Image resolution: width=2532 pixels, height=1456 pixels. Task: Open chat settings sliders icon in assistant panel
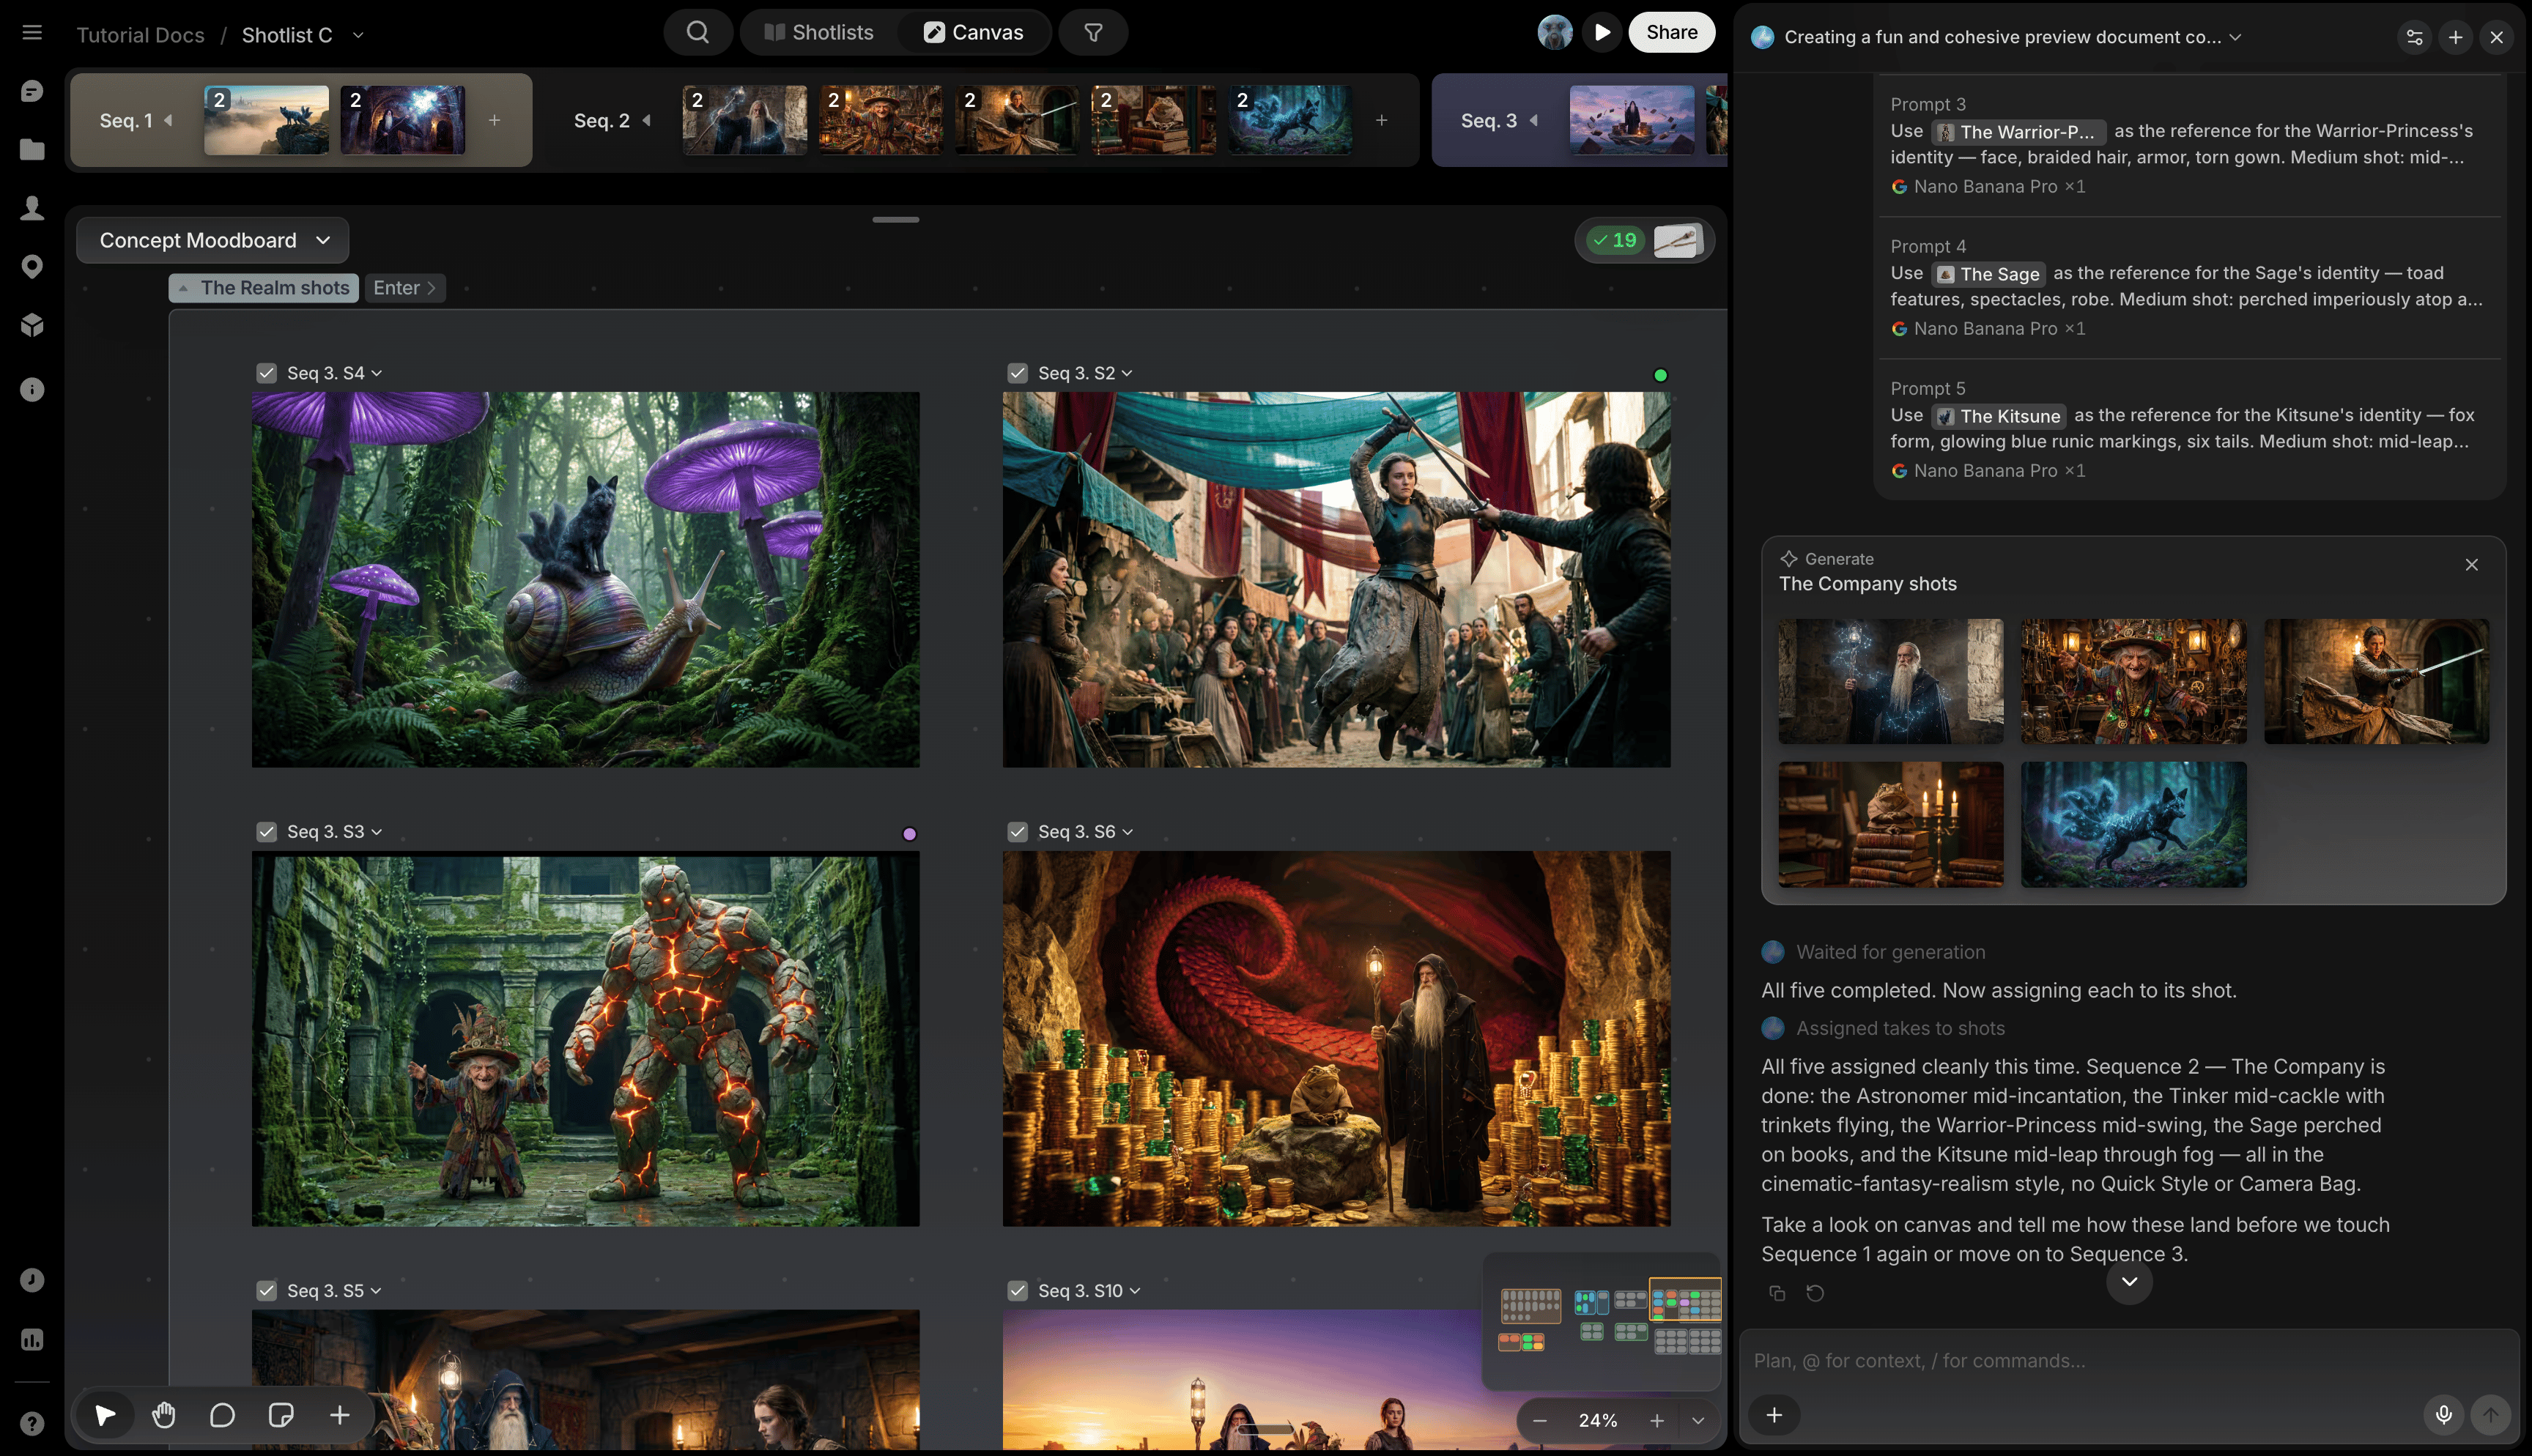click(2414, 37)
